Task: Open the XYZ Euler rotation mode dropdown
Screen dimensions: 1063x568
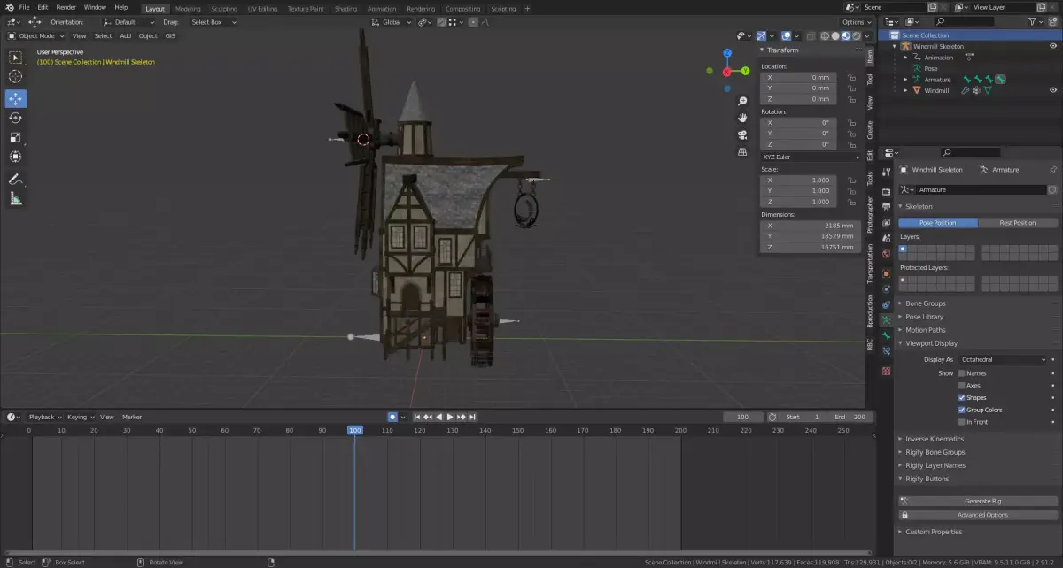Action: coord(811,157)
